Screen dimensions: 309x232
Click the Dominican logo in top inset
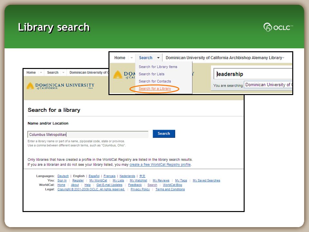[x=124, y=75]
